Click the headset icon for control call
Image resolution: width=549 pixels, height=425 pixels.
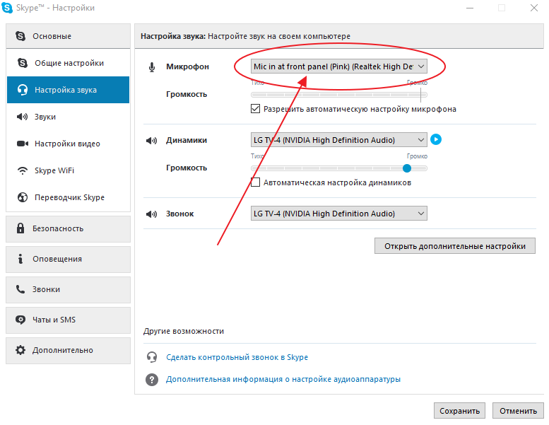(151, 357)
